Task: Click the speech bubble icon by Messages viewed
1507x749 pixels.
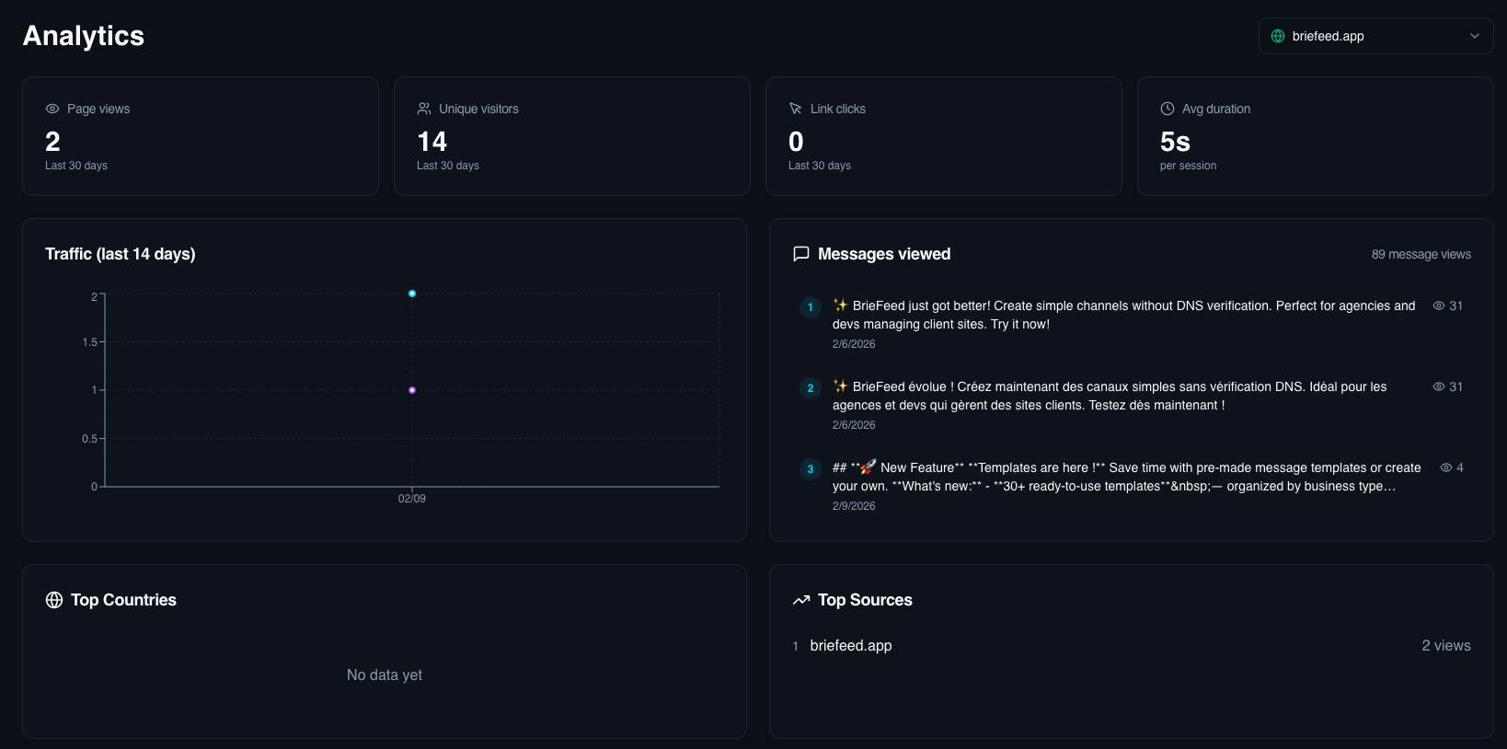Action: point(801,254)
